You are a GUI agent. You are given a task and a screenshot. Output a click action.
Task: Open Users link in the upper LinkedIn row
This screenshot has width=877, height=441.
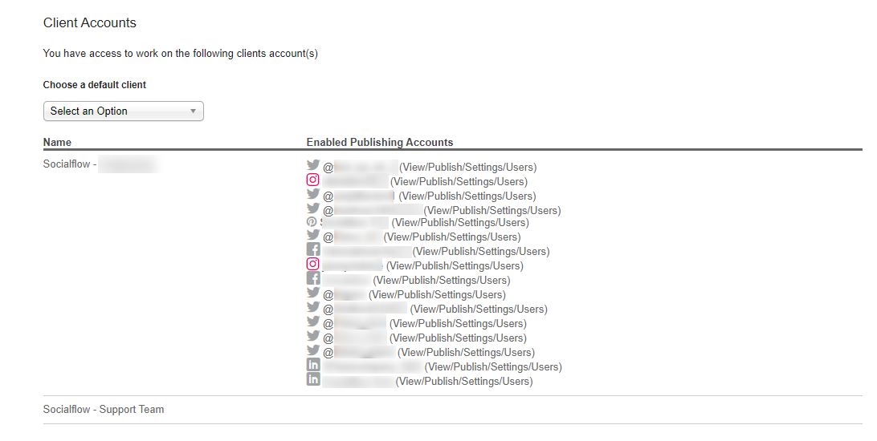543,367
